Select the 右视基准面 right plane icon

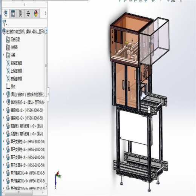tap(8, 79)
